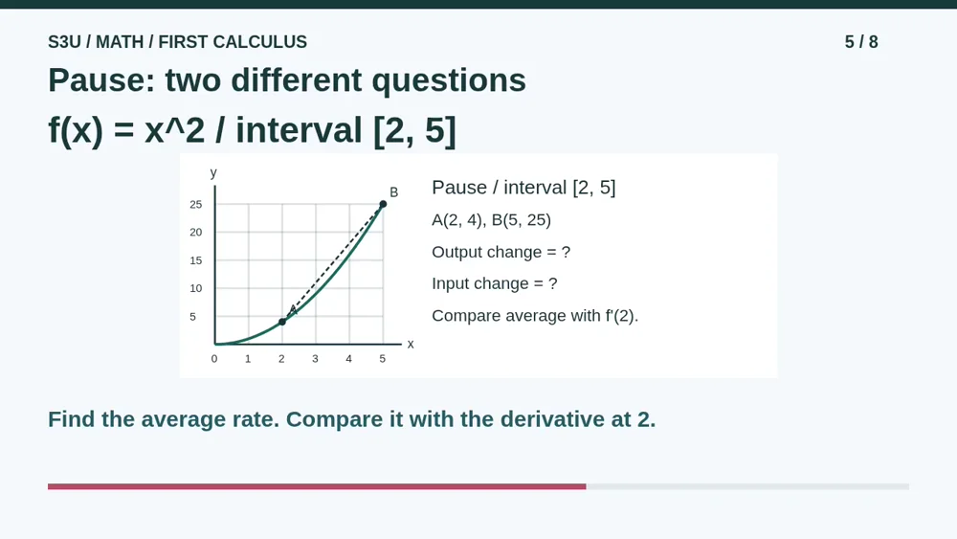Click point B on the graph
Viewport: 957px width, 539px height.
click(x=383, y=204)
